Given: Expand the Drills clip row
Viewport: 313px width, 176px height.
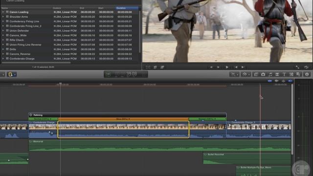Looking at the screenshot, I should pos(3,49).
